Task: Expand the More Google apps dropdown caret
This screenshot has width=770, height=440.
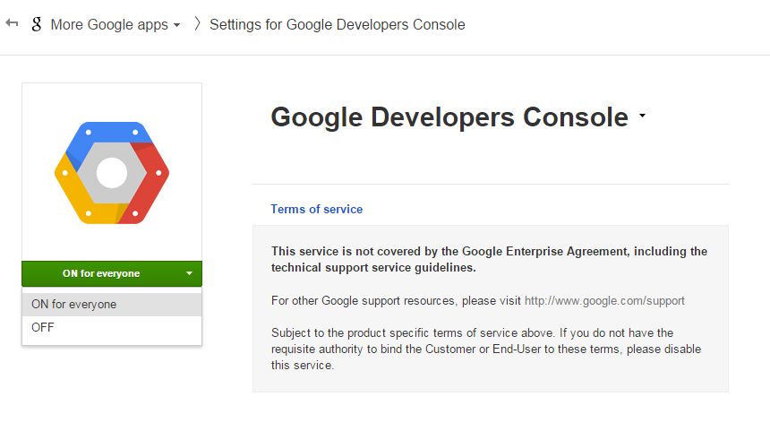Action: [176, 25]
